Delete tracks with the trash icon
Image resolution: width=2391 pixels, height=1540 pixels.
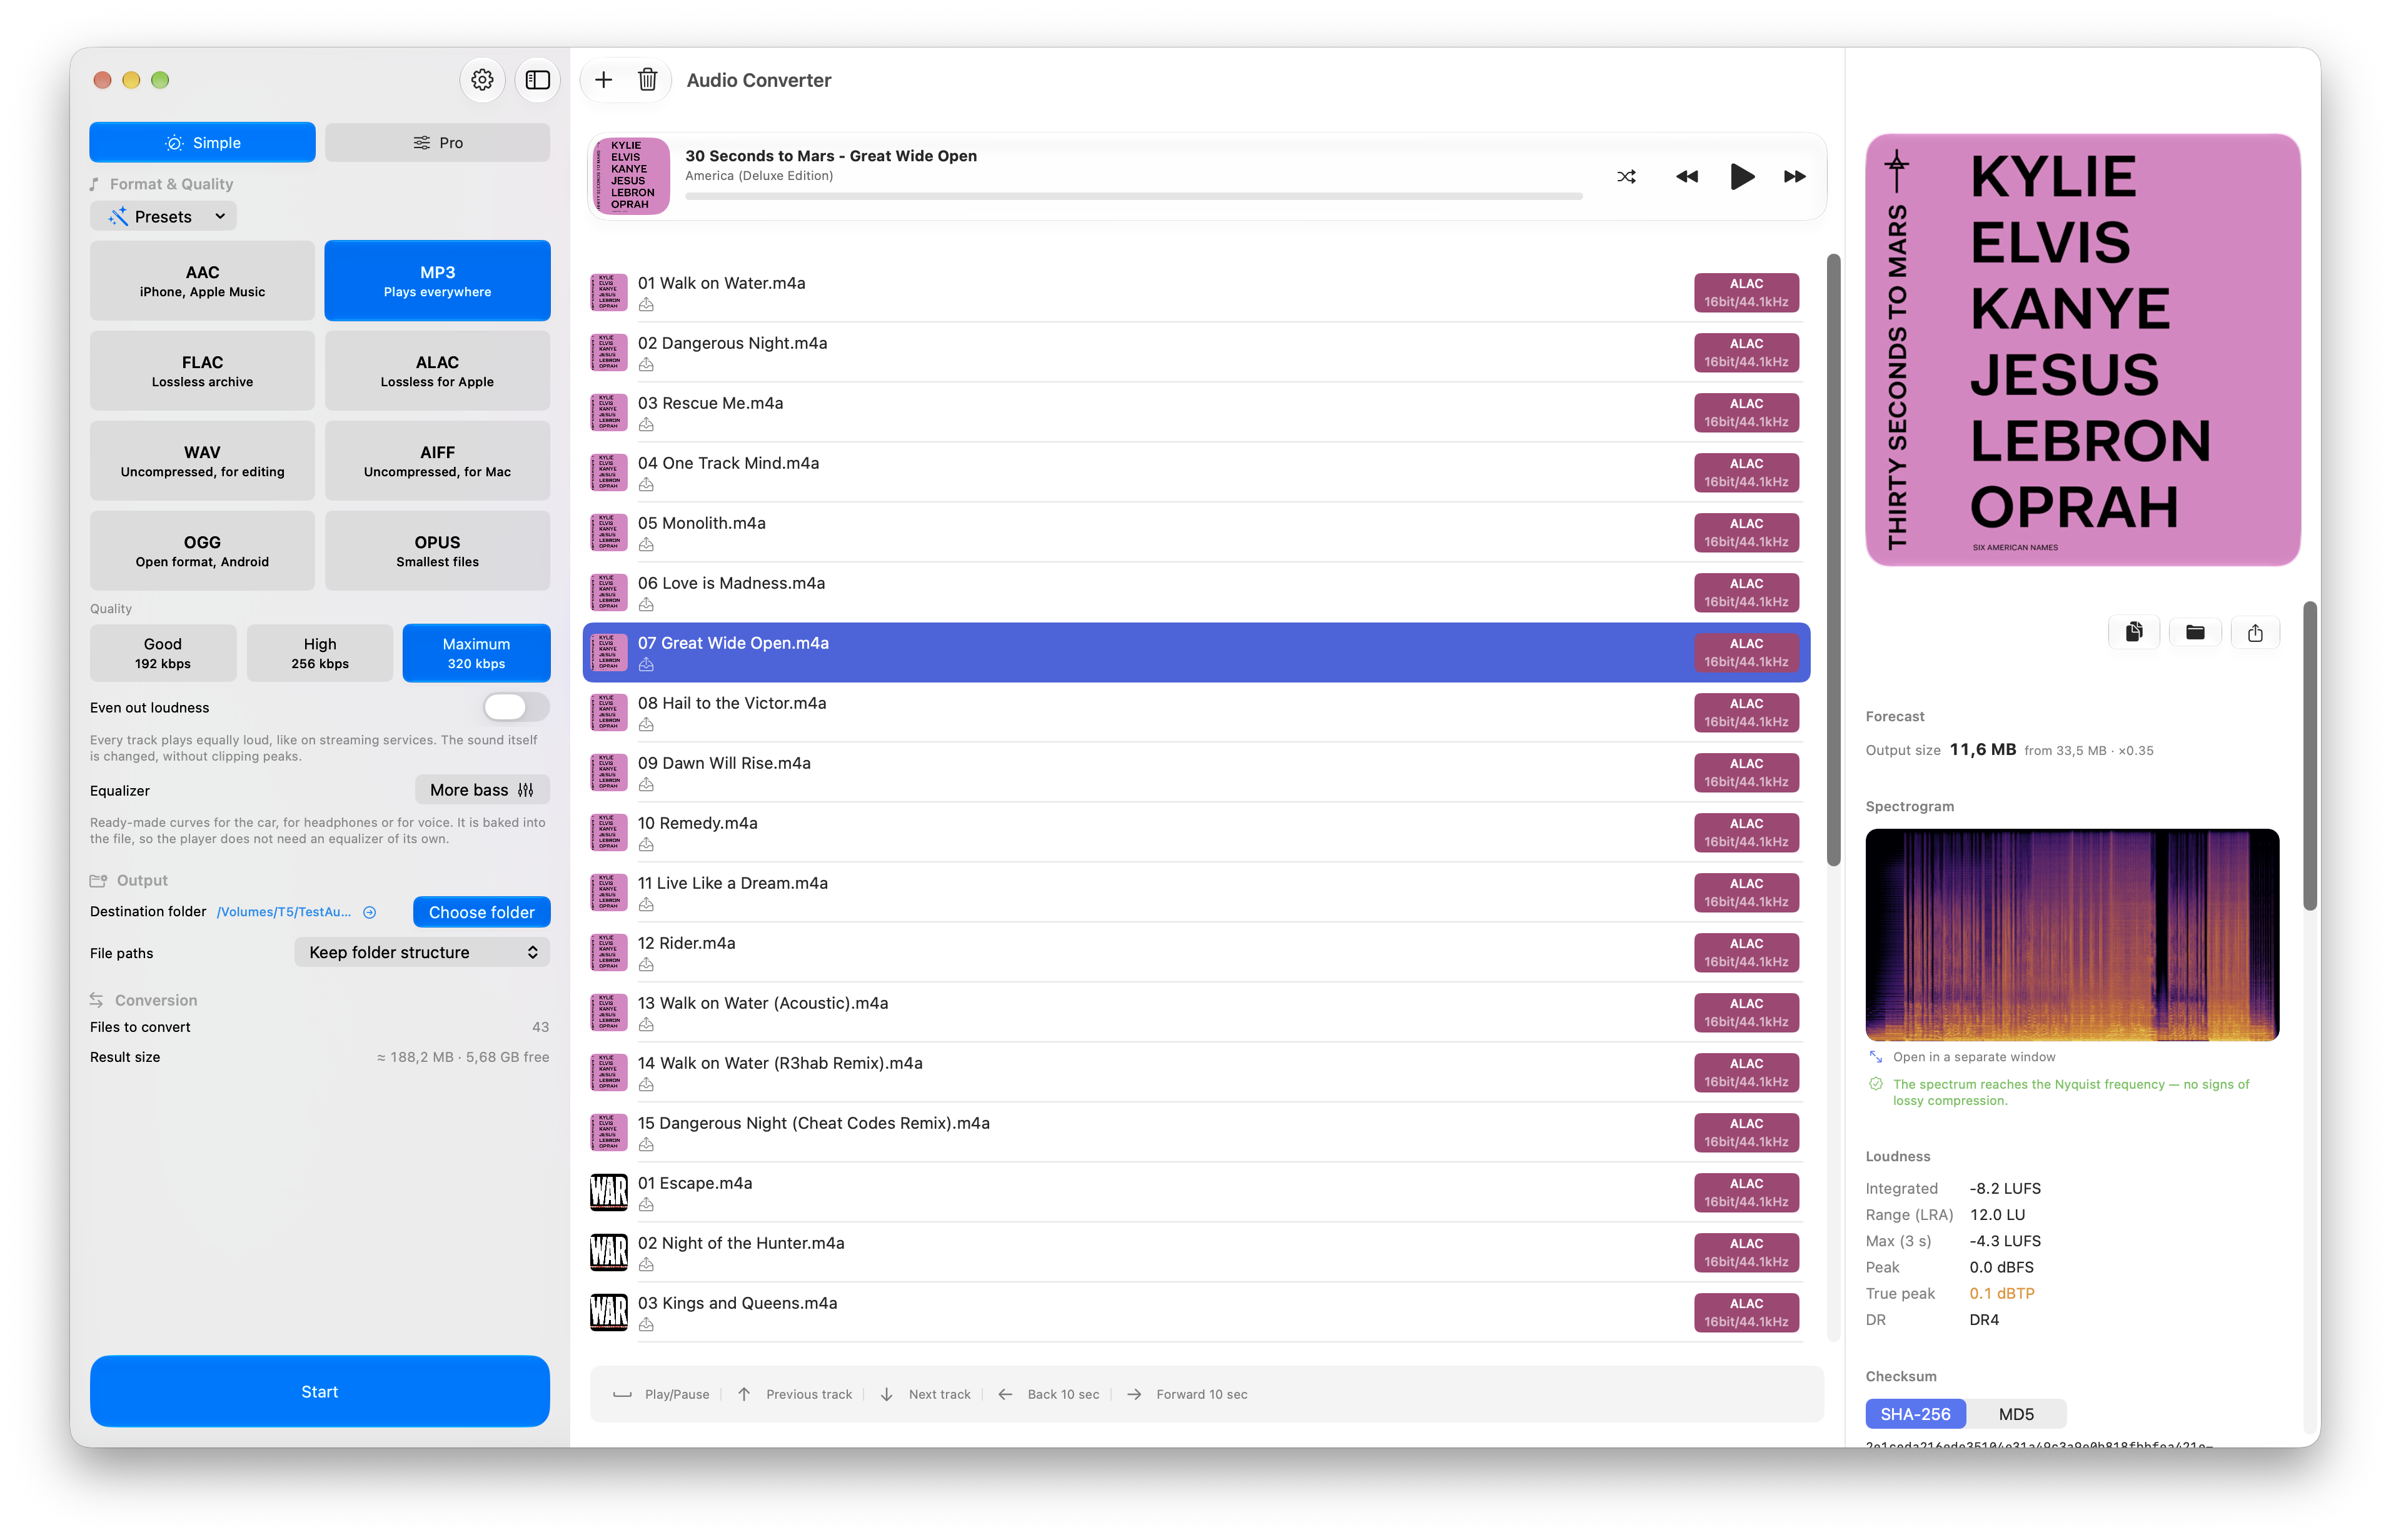click(x=647, y=80)
